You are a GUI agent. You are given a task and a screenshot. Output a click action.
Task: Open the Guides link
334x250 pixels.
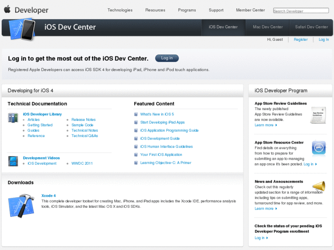coord(33,130)
